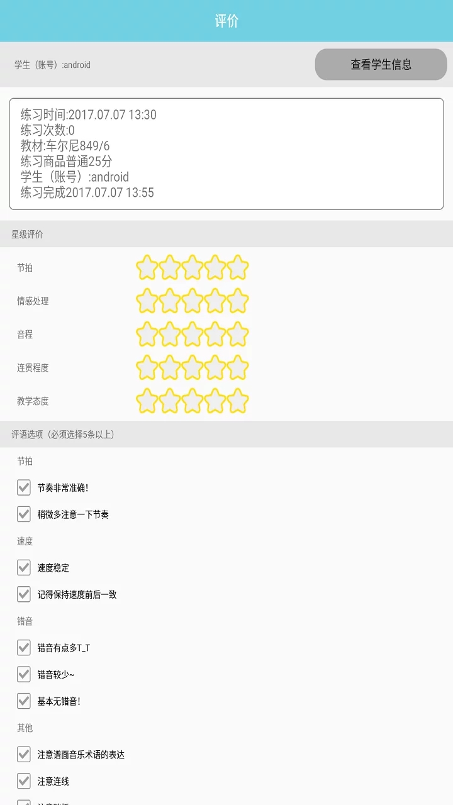Viewport: 453px width, 805px height.
Task: Toggle 注意谱面音乐术语的表达 checkbox
Action: click(x=24, y=755)
